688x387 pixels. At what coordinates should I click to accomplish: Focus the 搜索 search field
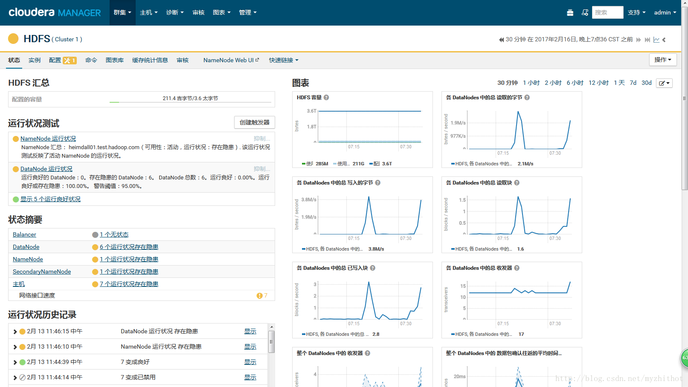[607, 12]
